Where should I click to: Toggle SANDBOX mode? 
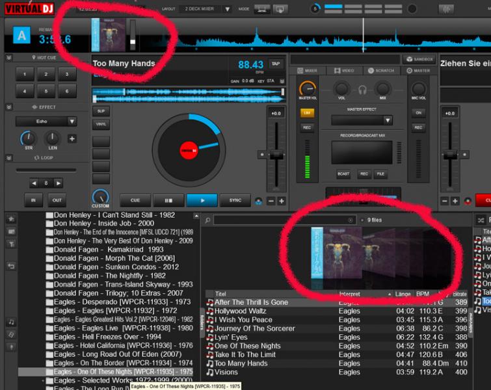point(420,59)
